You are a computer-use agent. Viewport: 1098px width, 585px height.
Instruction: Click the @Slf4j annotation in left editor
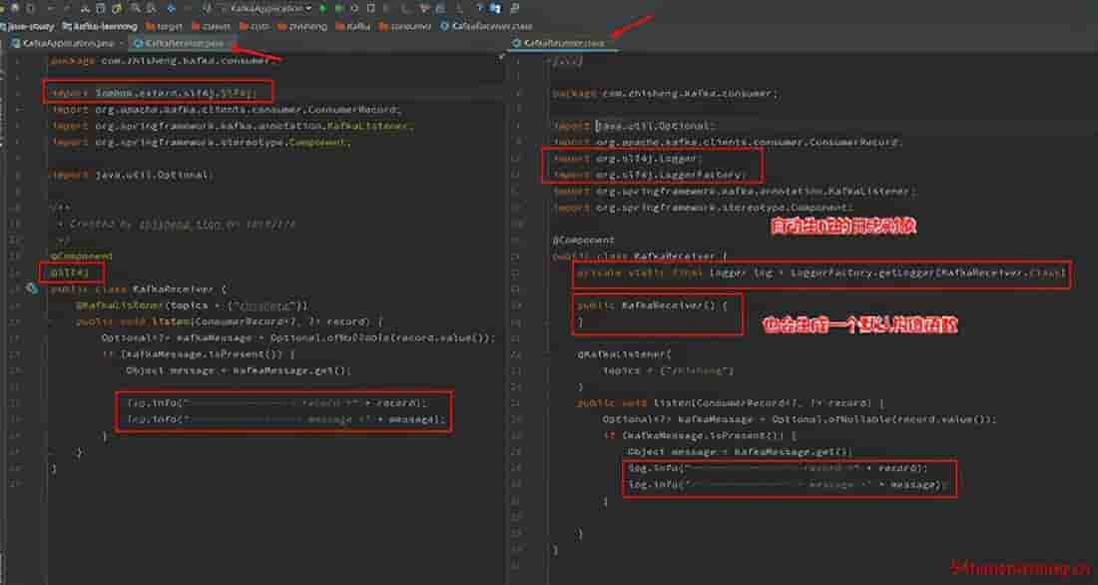(x=66, y=272)
